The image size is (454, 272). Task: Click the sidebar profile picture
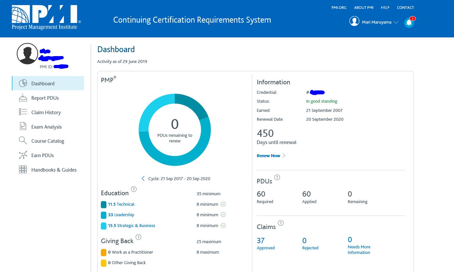[x=27, y=54]
